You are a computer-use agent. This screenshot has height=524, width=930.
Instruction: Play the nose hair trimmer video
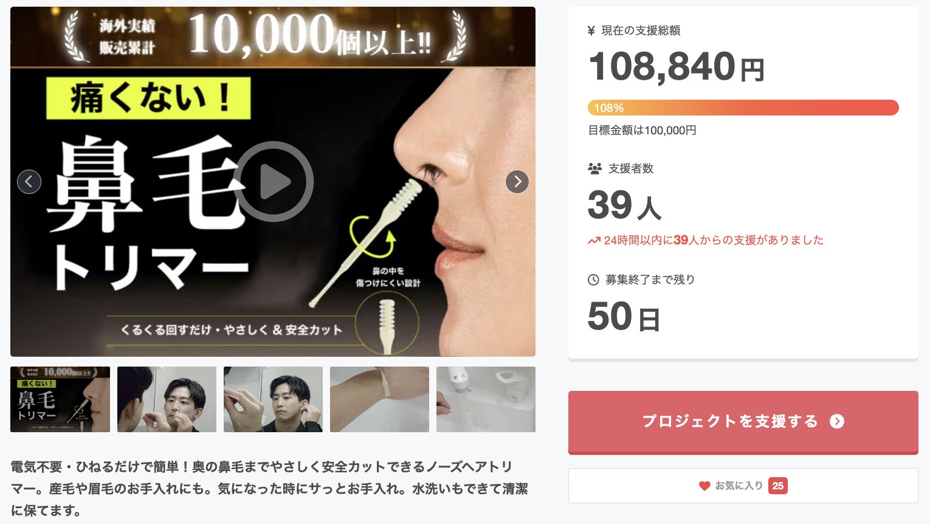(274, 181)
